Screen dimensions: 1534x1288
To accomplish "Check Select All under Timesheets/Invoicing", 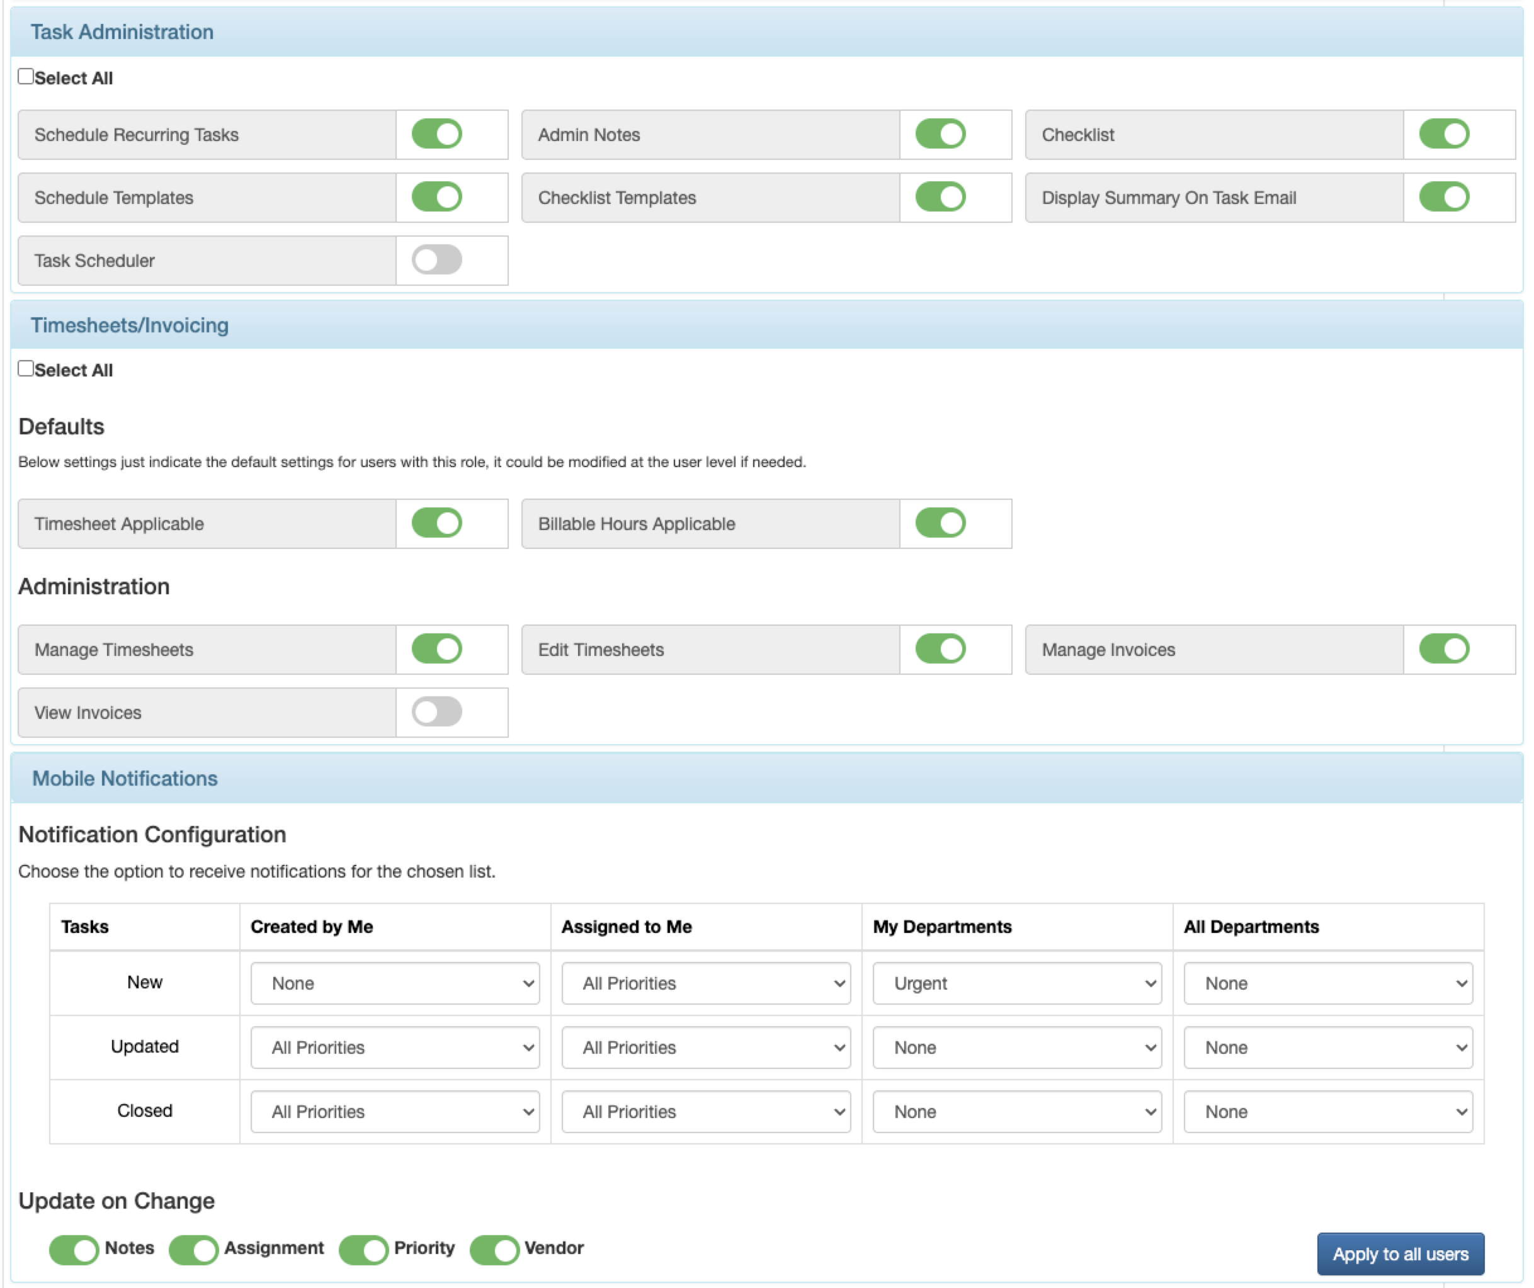I will pos(26,369).
